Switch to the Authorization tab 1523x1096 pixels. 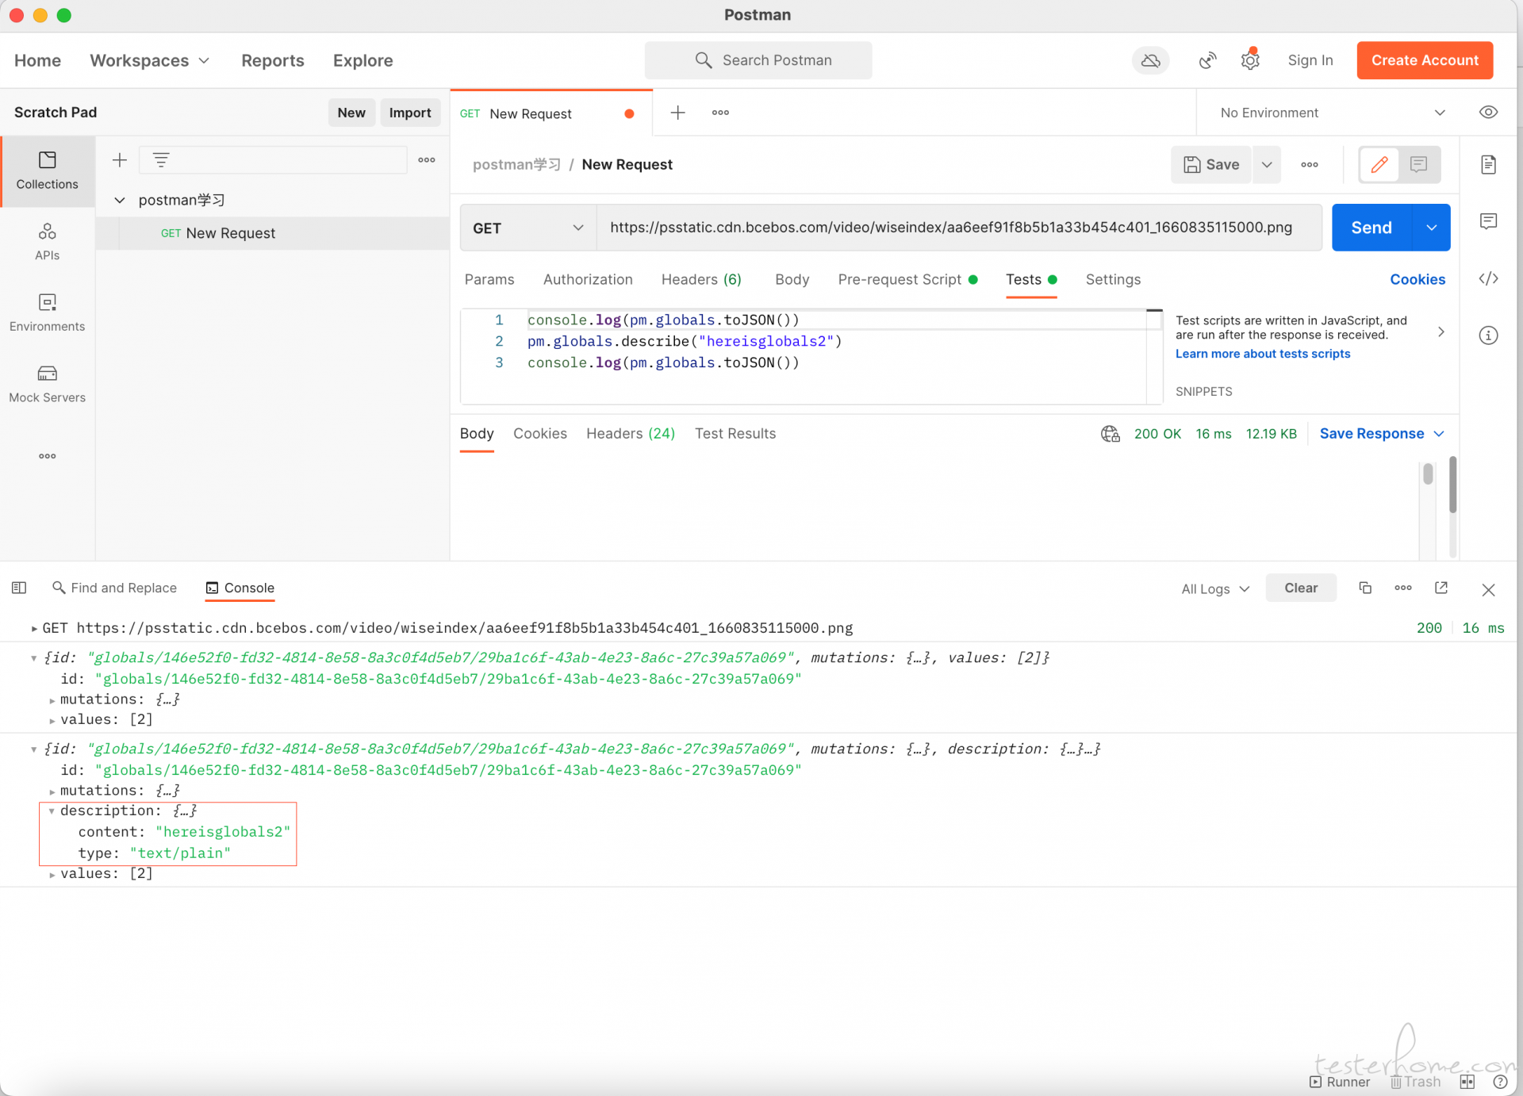[588, 279]
